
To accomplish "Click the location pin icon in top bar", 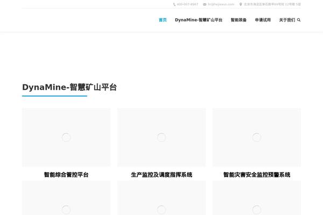I will coord(241,4).
